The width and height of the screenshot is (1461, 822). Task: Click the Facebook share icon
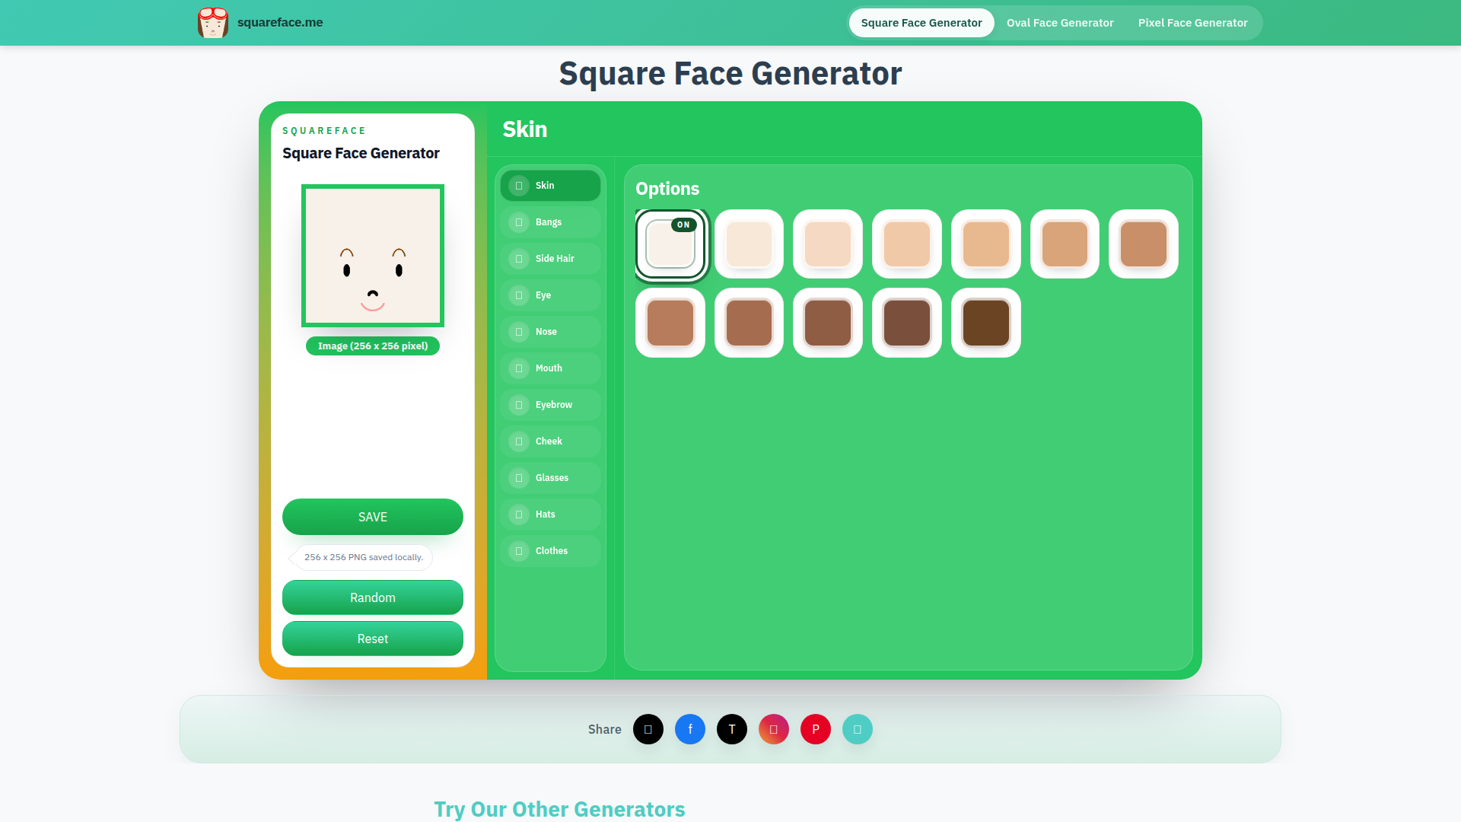(x=689, y=729)
